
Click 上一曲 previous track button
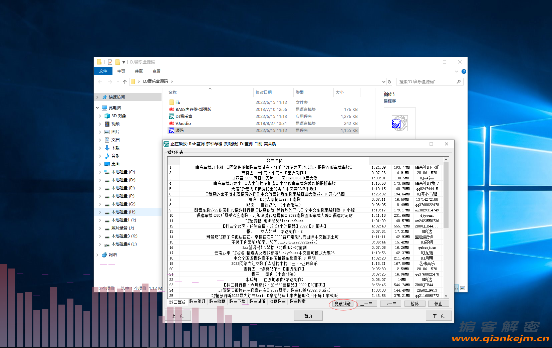point(366,304)
